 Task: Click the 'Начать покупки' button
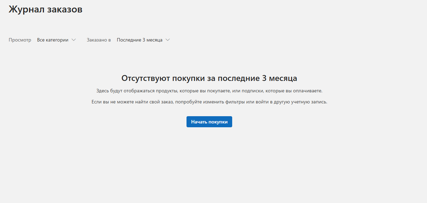(209, 122)
